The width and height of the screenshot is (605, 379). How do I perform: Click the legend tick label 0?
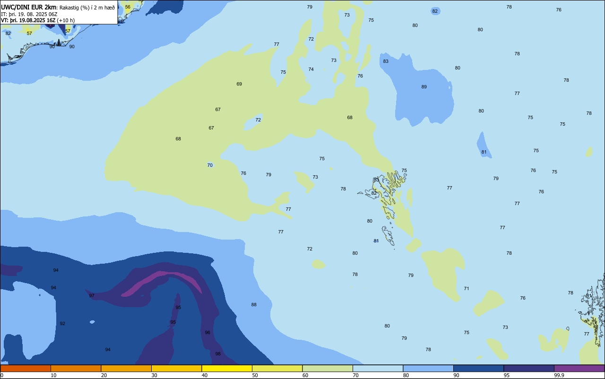coord(2,375)
